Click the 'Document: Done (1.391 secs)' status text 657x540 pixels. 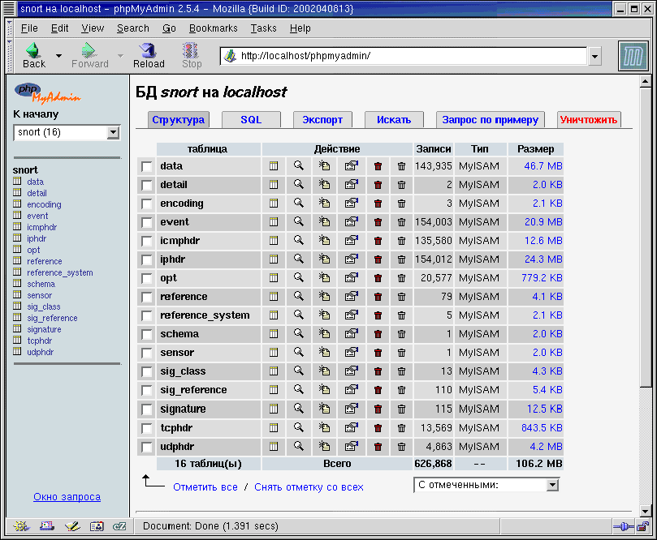tap(210, 525)
